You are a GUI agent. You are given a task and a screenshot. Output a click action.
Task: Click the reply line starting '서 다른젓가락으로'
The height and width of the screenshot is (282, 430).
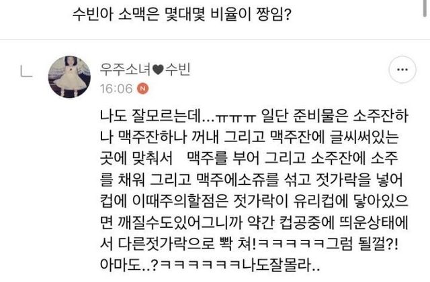pos(249,244)
